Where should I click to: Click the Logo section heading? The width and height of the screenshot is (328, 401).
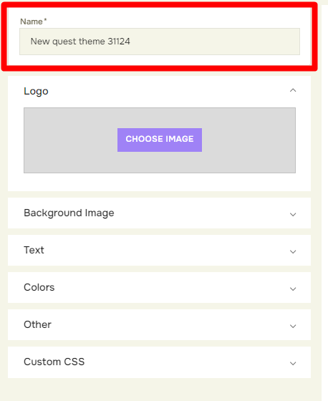pos(36,92)
